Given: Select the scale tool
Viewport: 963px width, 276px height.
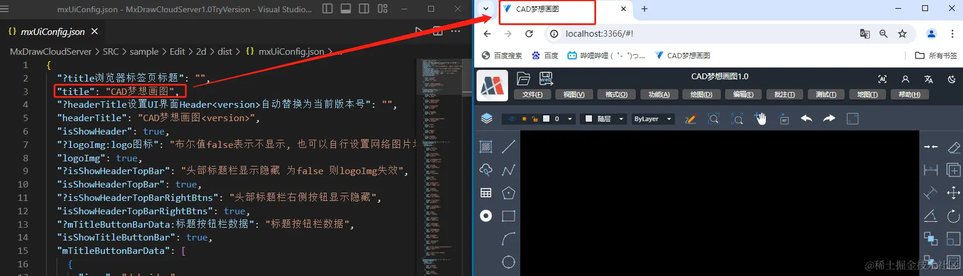Looking at the screenshot, I should point(954,239).
